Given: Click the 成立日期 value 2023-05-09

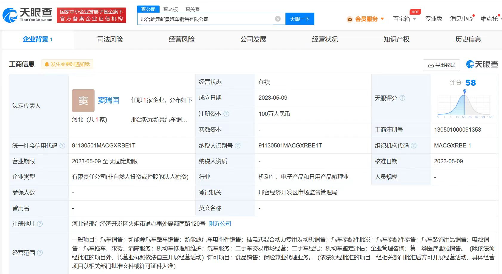Looking at the screenshot, I should [273, 98].
